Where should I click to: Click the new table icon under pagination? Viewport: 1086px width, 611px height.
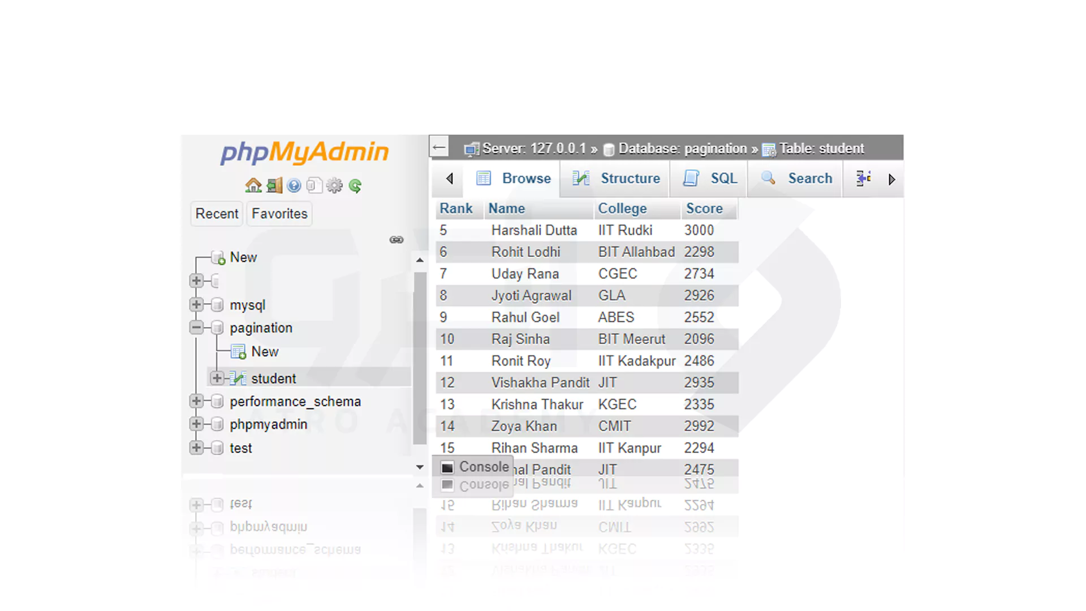pyautogui.click(x=238, y=352)
